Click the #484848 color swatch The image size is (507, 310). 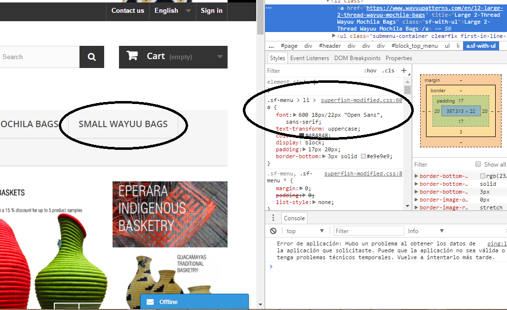(x=302, y=136)
